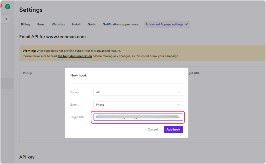Go to the Websites tab

(58, 24)
